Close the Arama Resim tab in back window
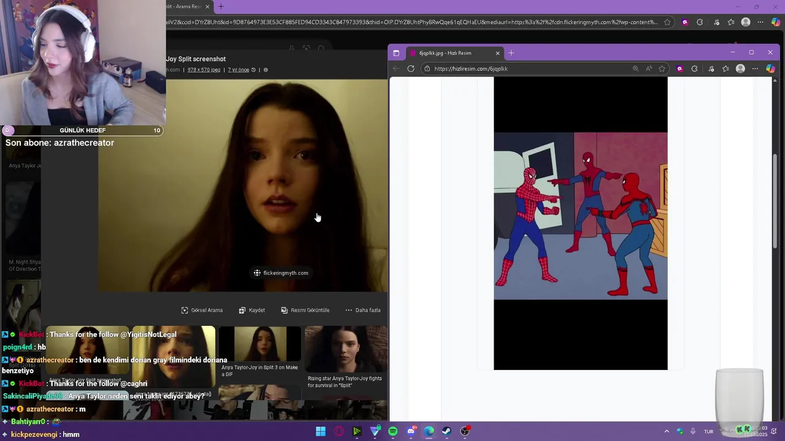Screen dimensions: 785x441 (x=207, y=7)
